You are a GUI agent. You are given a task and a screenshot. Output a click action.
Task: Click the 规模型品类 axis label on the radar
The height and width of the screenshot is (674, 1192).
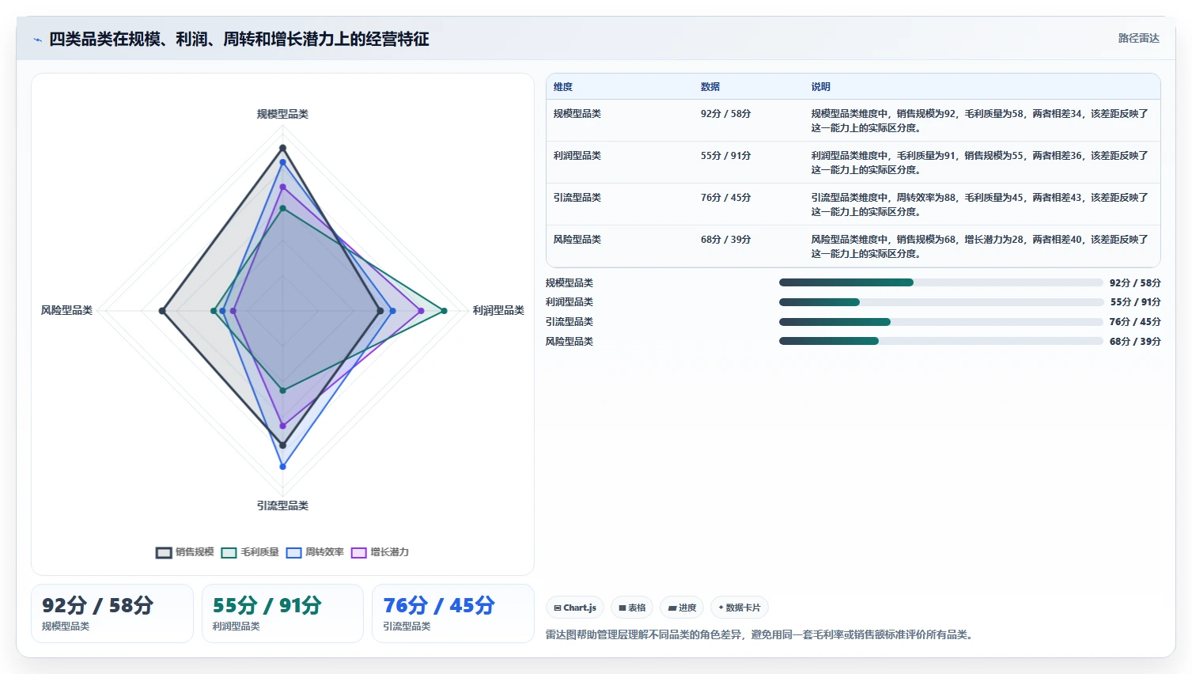[282, 114]
